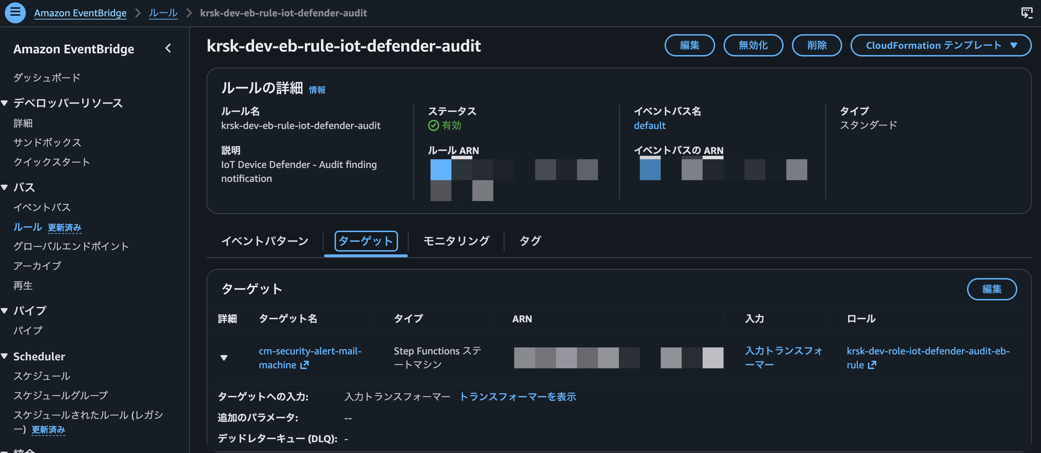
Task: Click Step Functions ステートマシン type cell
Action: point(438,358)
